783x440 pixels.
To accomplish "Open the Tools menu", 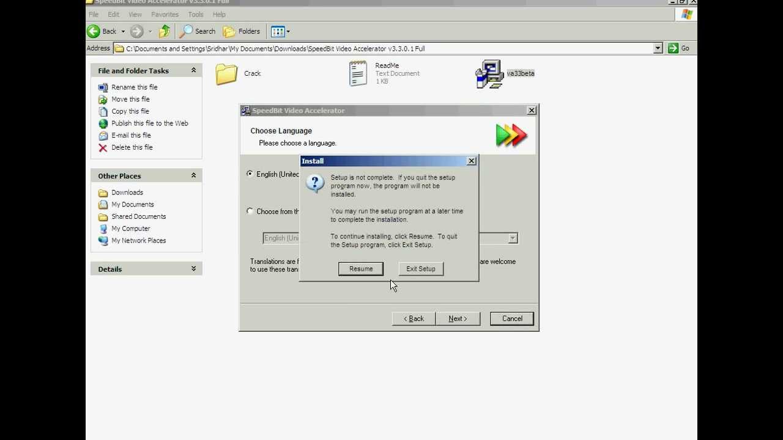I will (x=196, y=14).
